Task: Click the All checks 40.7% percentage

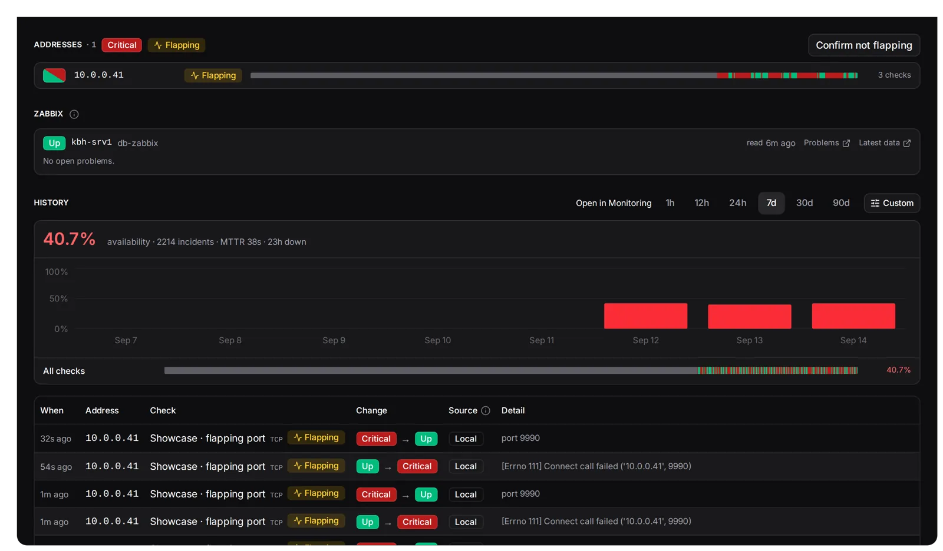Action: [x=898, y=370]
